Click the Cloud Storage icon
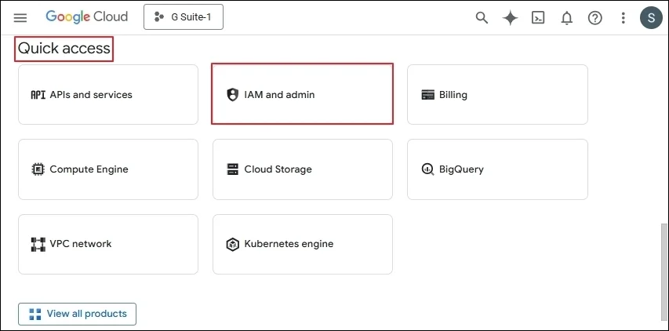 coord(232,169)
